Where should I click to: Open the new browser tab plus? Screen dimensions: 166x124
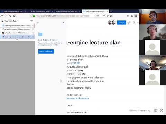(x=111, y=11)
